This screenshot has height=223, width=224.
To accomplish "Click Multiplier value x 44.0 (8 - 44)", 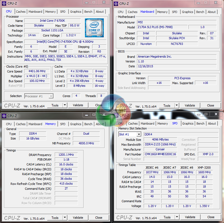I will point(37,76).
